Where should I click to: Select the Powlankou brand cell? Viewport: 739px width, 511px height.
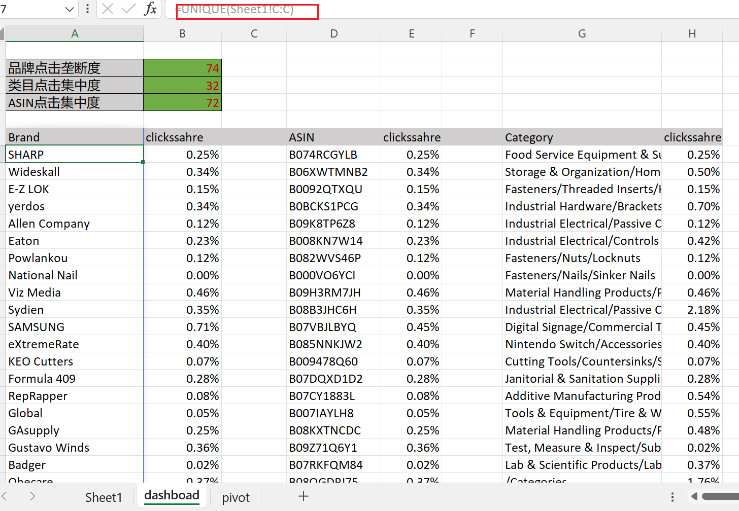75,258
